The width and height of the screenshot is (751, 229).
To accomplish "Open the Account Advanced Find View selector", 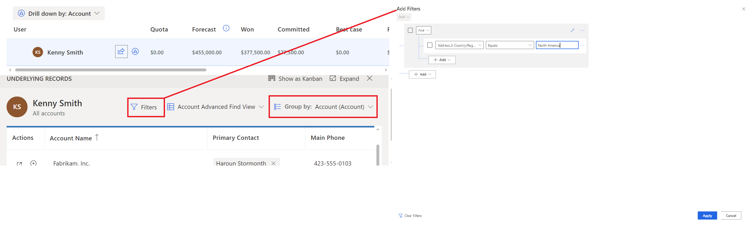I will [215, 107].
